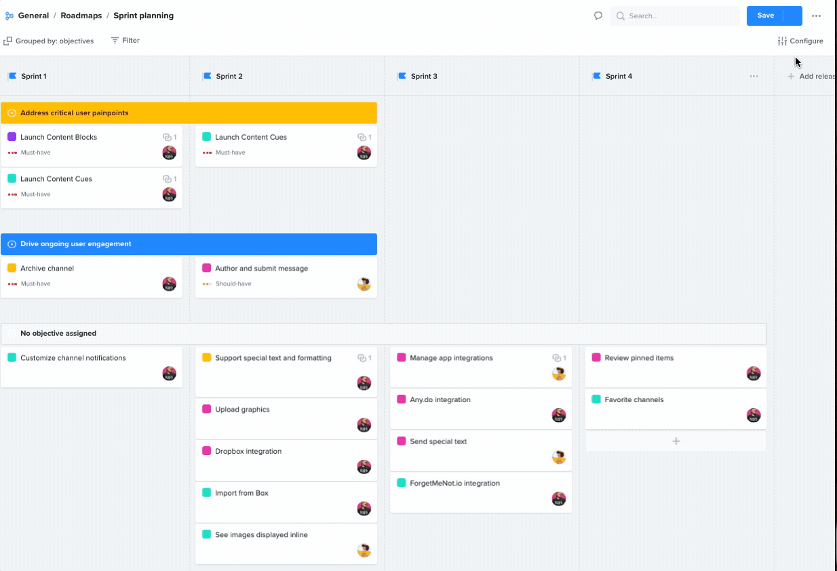Click the magnifier icon in the search field

(x=621, y=16)
